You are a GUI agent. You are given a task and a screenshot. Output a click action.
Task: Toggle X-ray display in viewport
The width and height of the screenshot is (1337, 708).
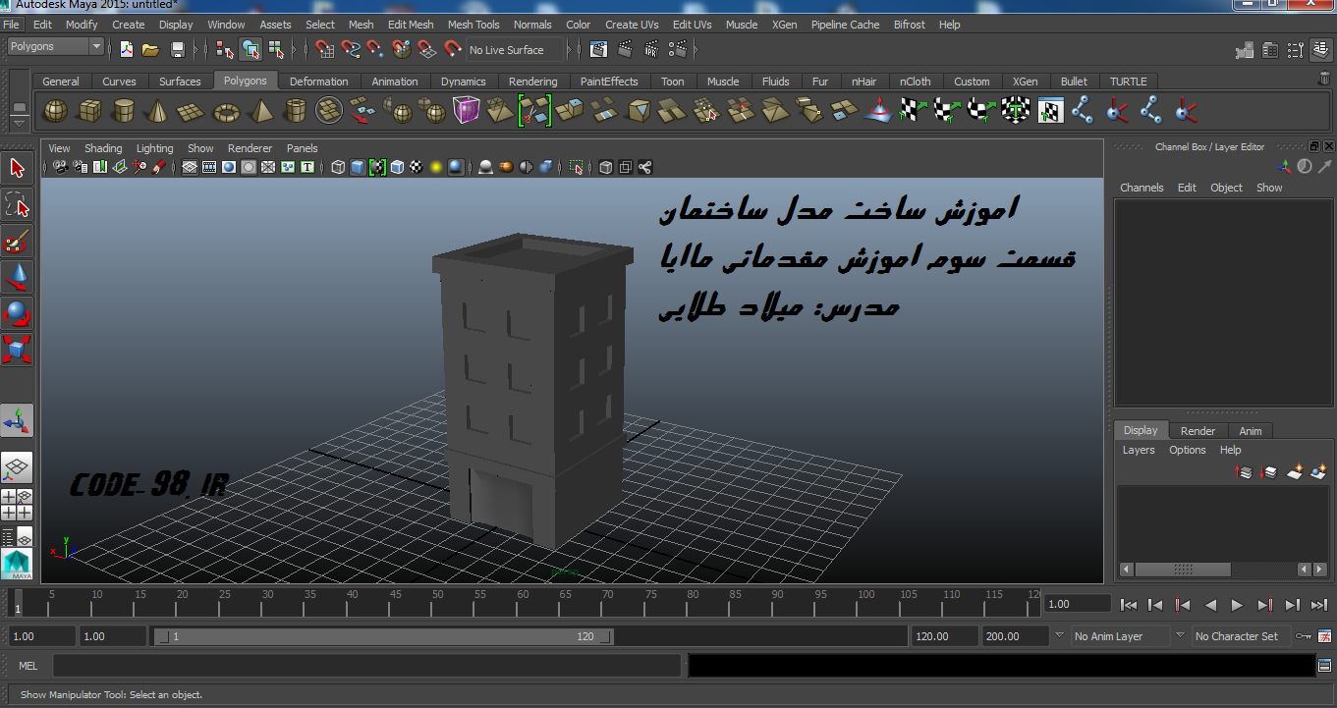coord(606,167)
